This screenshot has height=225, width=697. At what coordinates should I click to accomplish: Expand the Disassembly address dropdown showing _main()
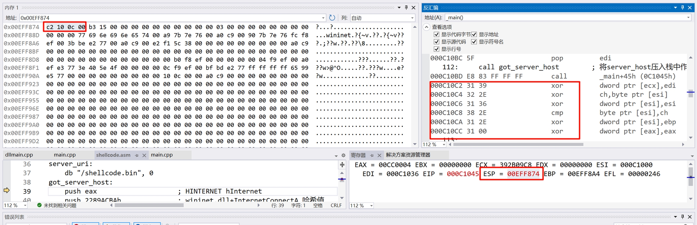pos(688,18)
